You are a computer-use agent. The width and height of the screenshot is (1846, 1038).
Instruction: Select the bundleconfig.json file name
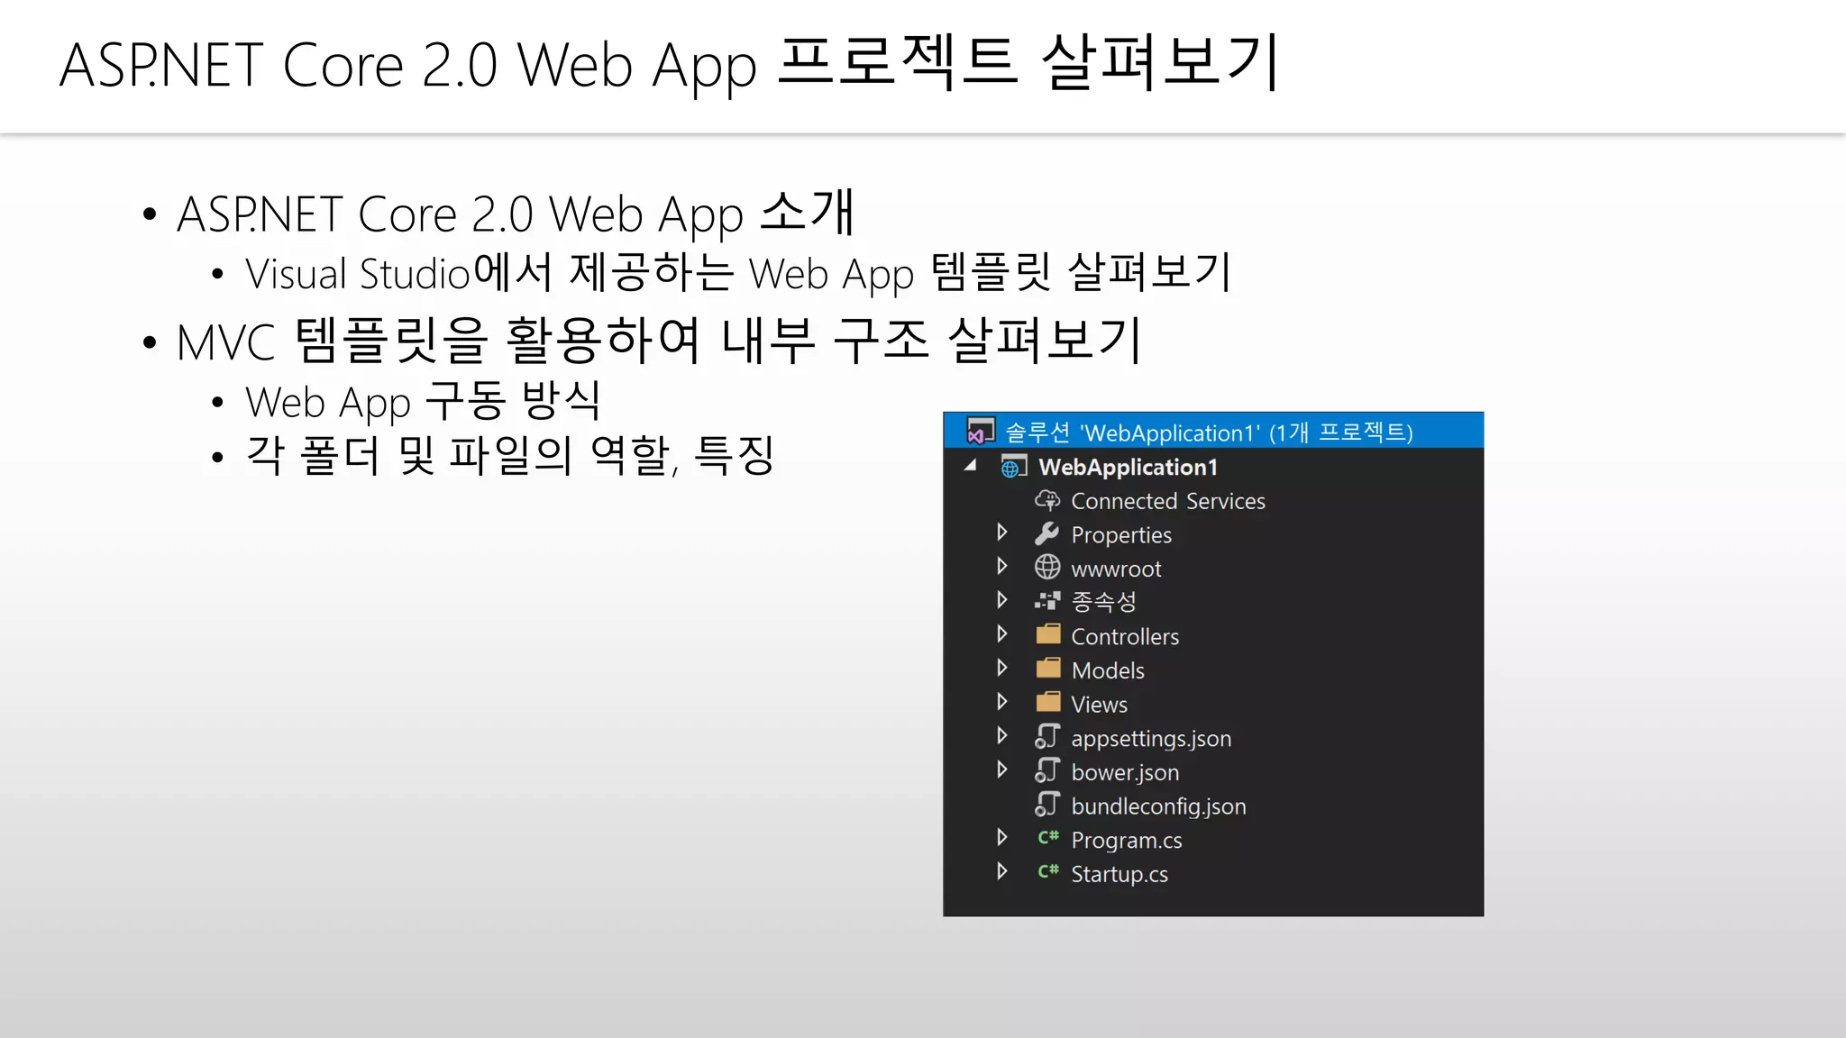click(1158, 806)
